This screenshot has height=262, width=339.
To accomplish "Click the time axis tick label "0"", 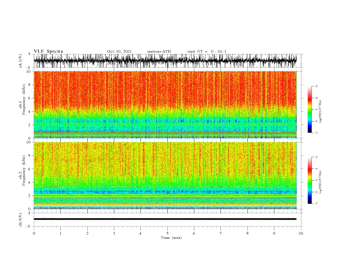I will point(34,233).
